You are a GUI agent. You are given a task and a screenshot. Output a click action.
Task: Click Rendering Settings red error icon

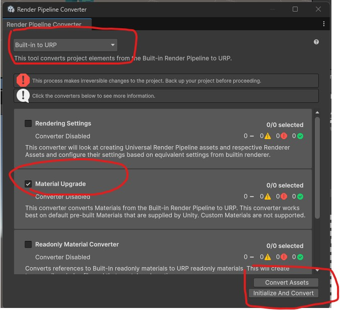tap(284, 136)
